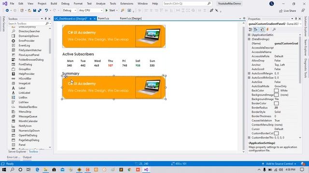
Task: Select Panel control in the Toolbox
Action: coord(22,145)
